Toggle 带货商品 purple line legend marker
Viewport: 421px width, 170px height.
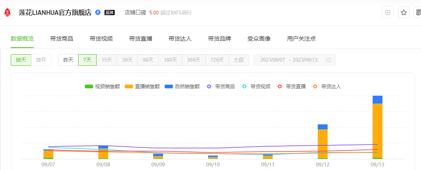[209, 87]
